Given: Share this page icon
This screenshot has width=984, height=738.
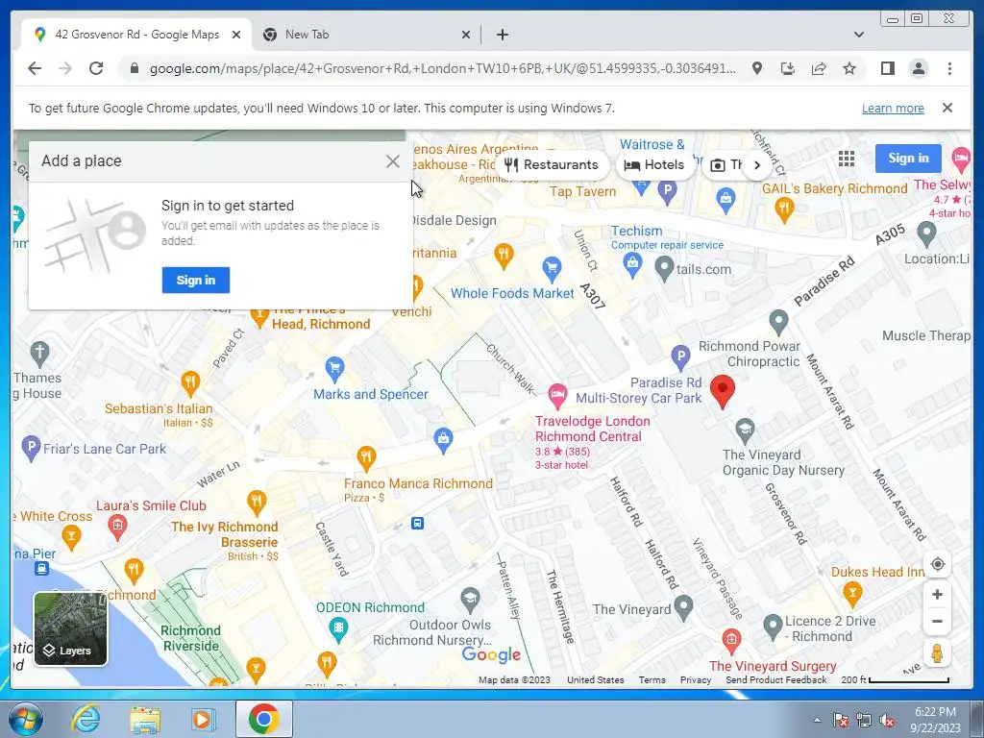Looking at the screenshot, I should 819,68.
